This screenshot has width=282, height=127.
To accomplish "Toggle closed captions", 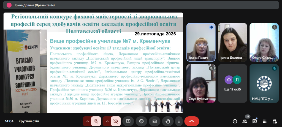I will [x=154, y=121].
